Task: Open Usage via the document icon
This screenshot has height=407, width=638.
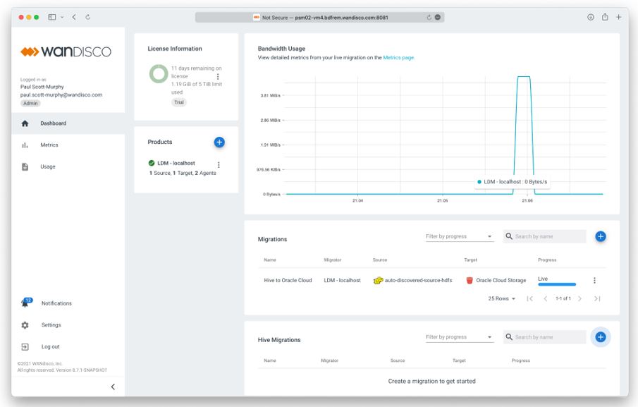Action: tap(26, 166)
